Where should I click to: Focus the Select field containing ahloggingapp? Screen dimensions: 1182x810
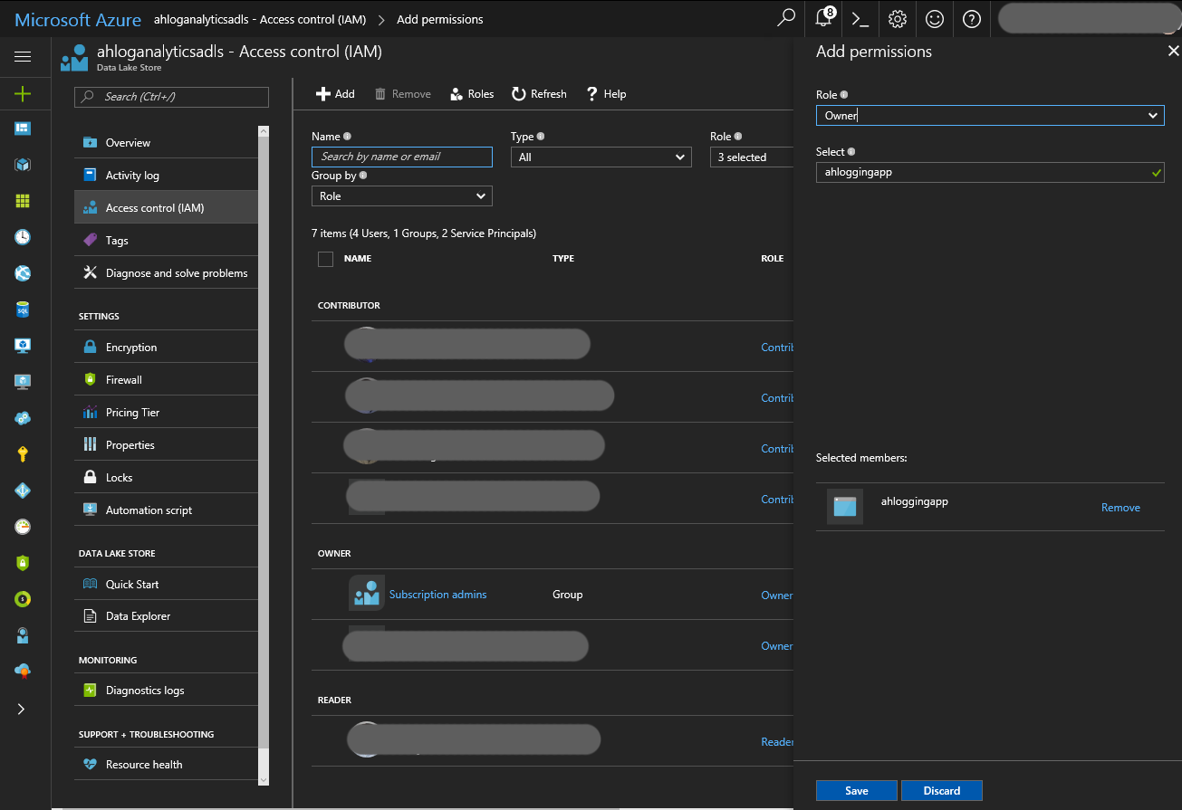[x=990, y=172]
